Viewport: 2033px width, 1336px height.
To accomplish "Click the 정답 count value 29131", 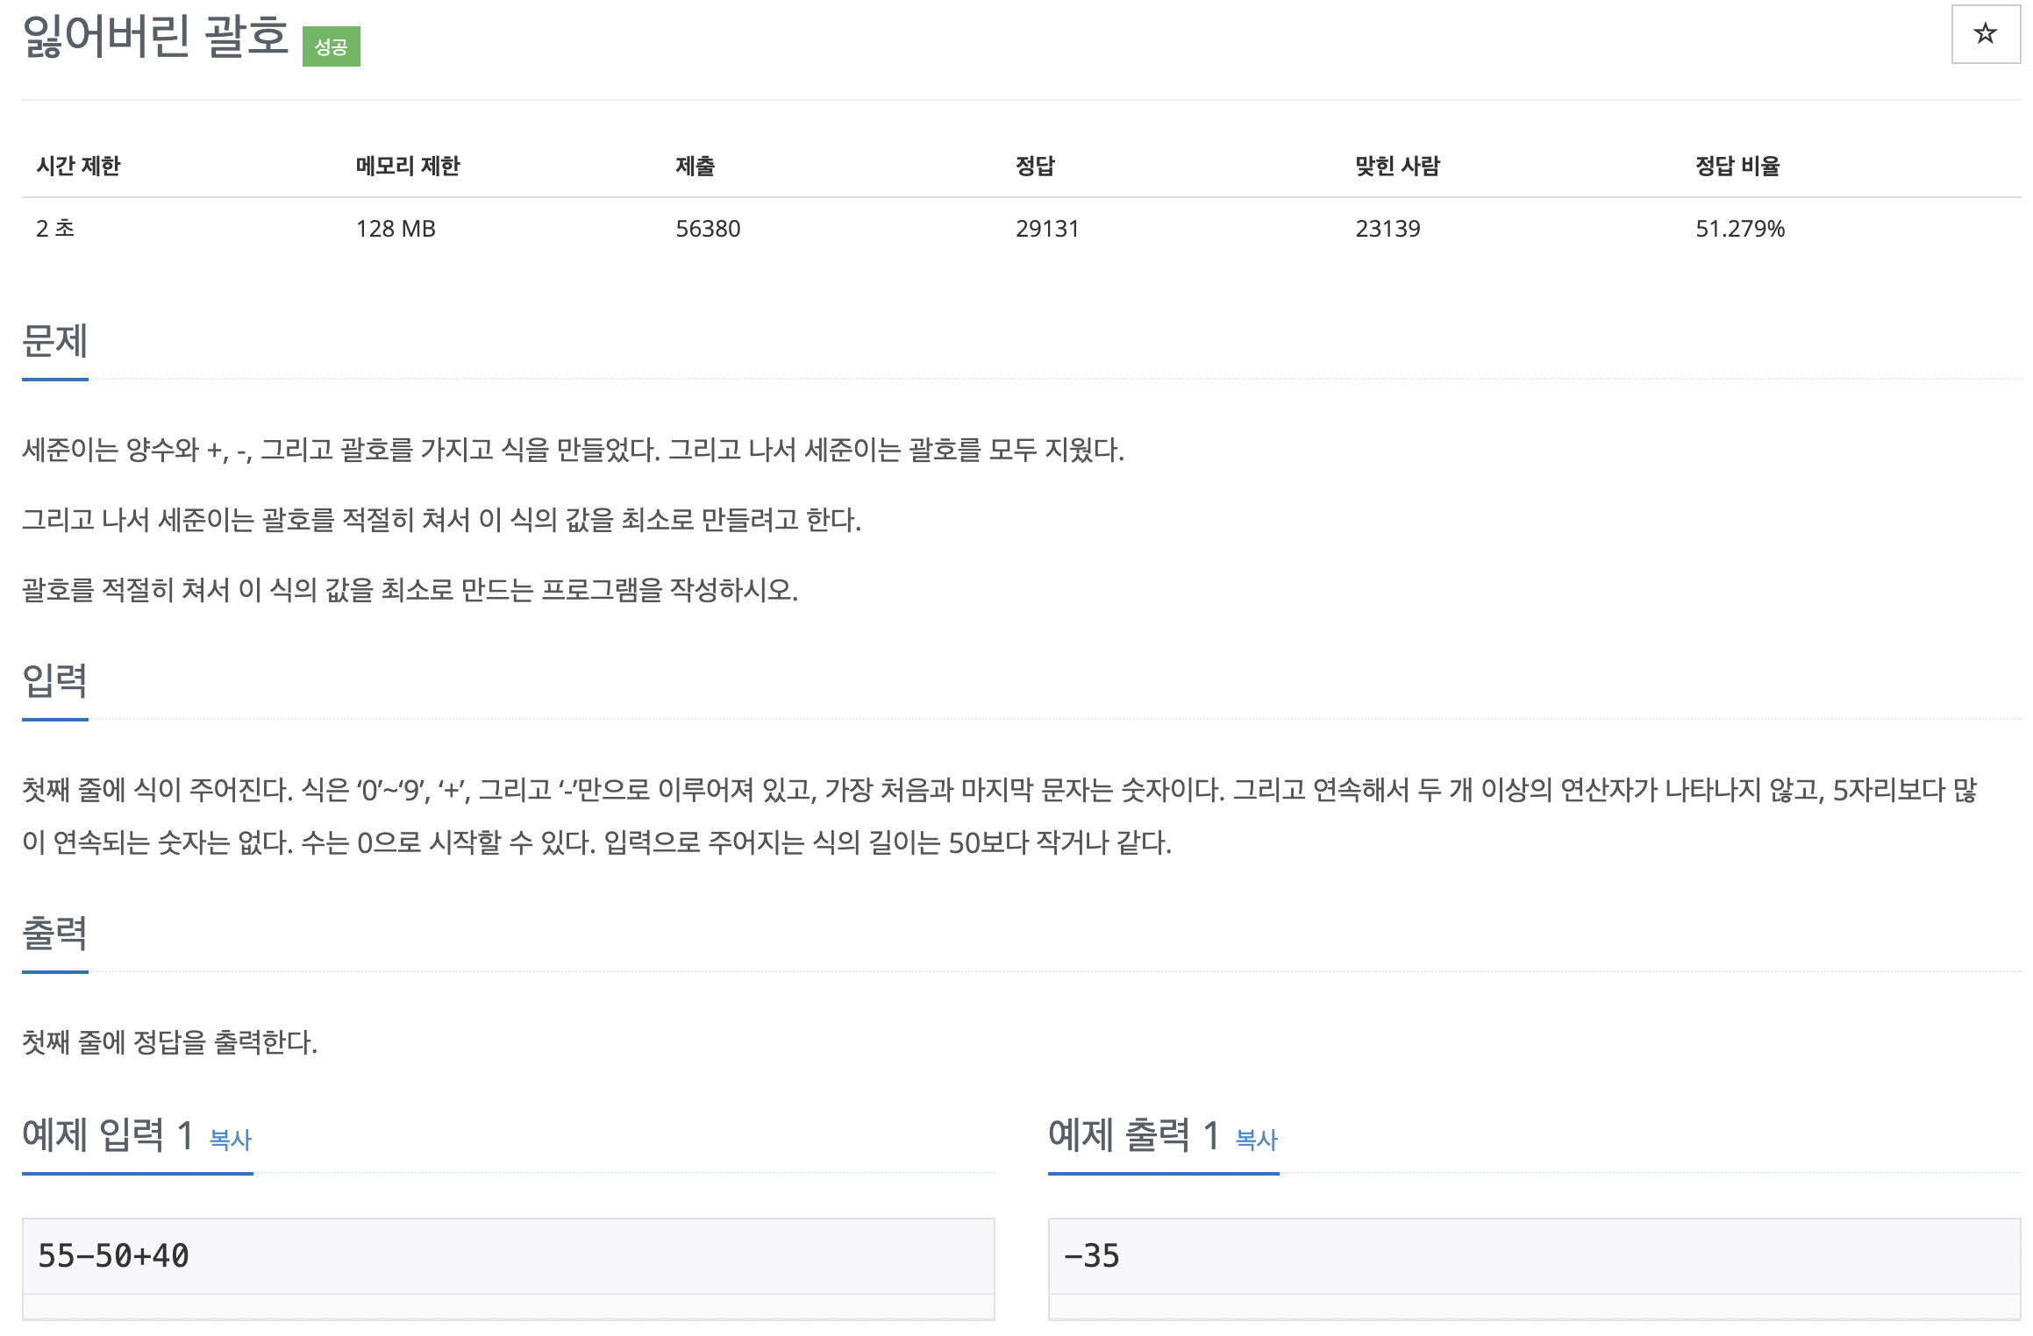I will [x=1047, y=229].
